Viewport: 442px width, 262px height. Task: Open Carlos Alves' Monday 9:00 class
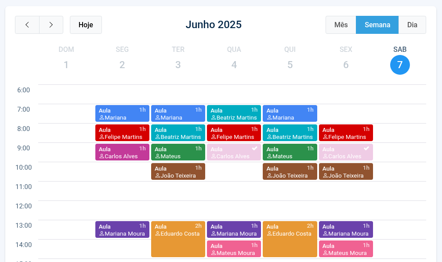point(122,152)
